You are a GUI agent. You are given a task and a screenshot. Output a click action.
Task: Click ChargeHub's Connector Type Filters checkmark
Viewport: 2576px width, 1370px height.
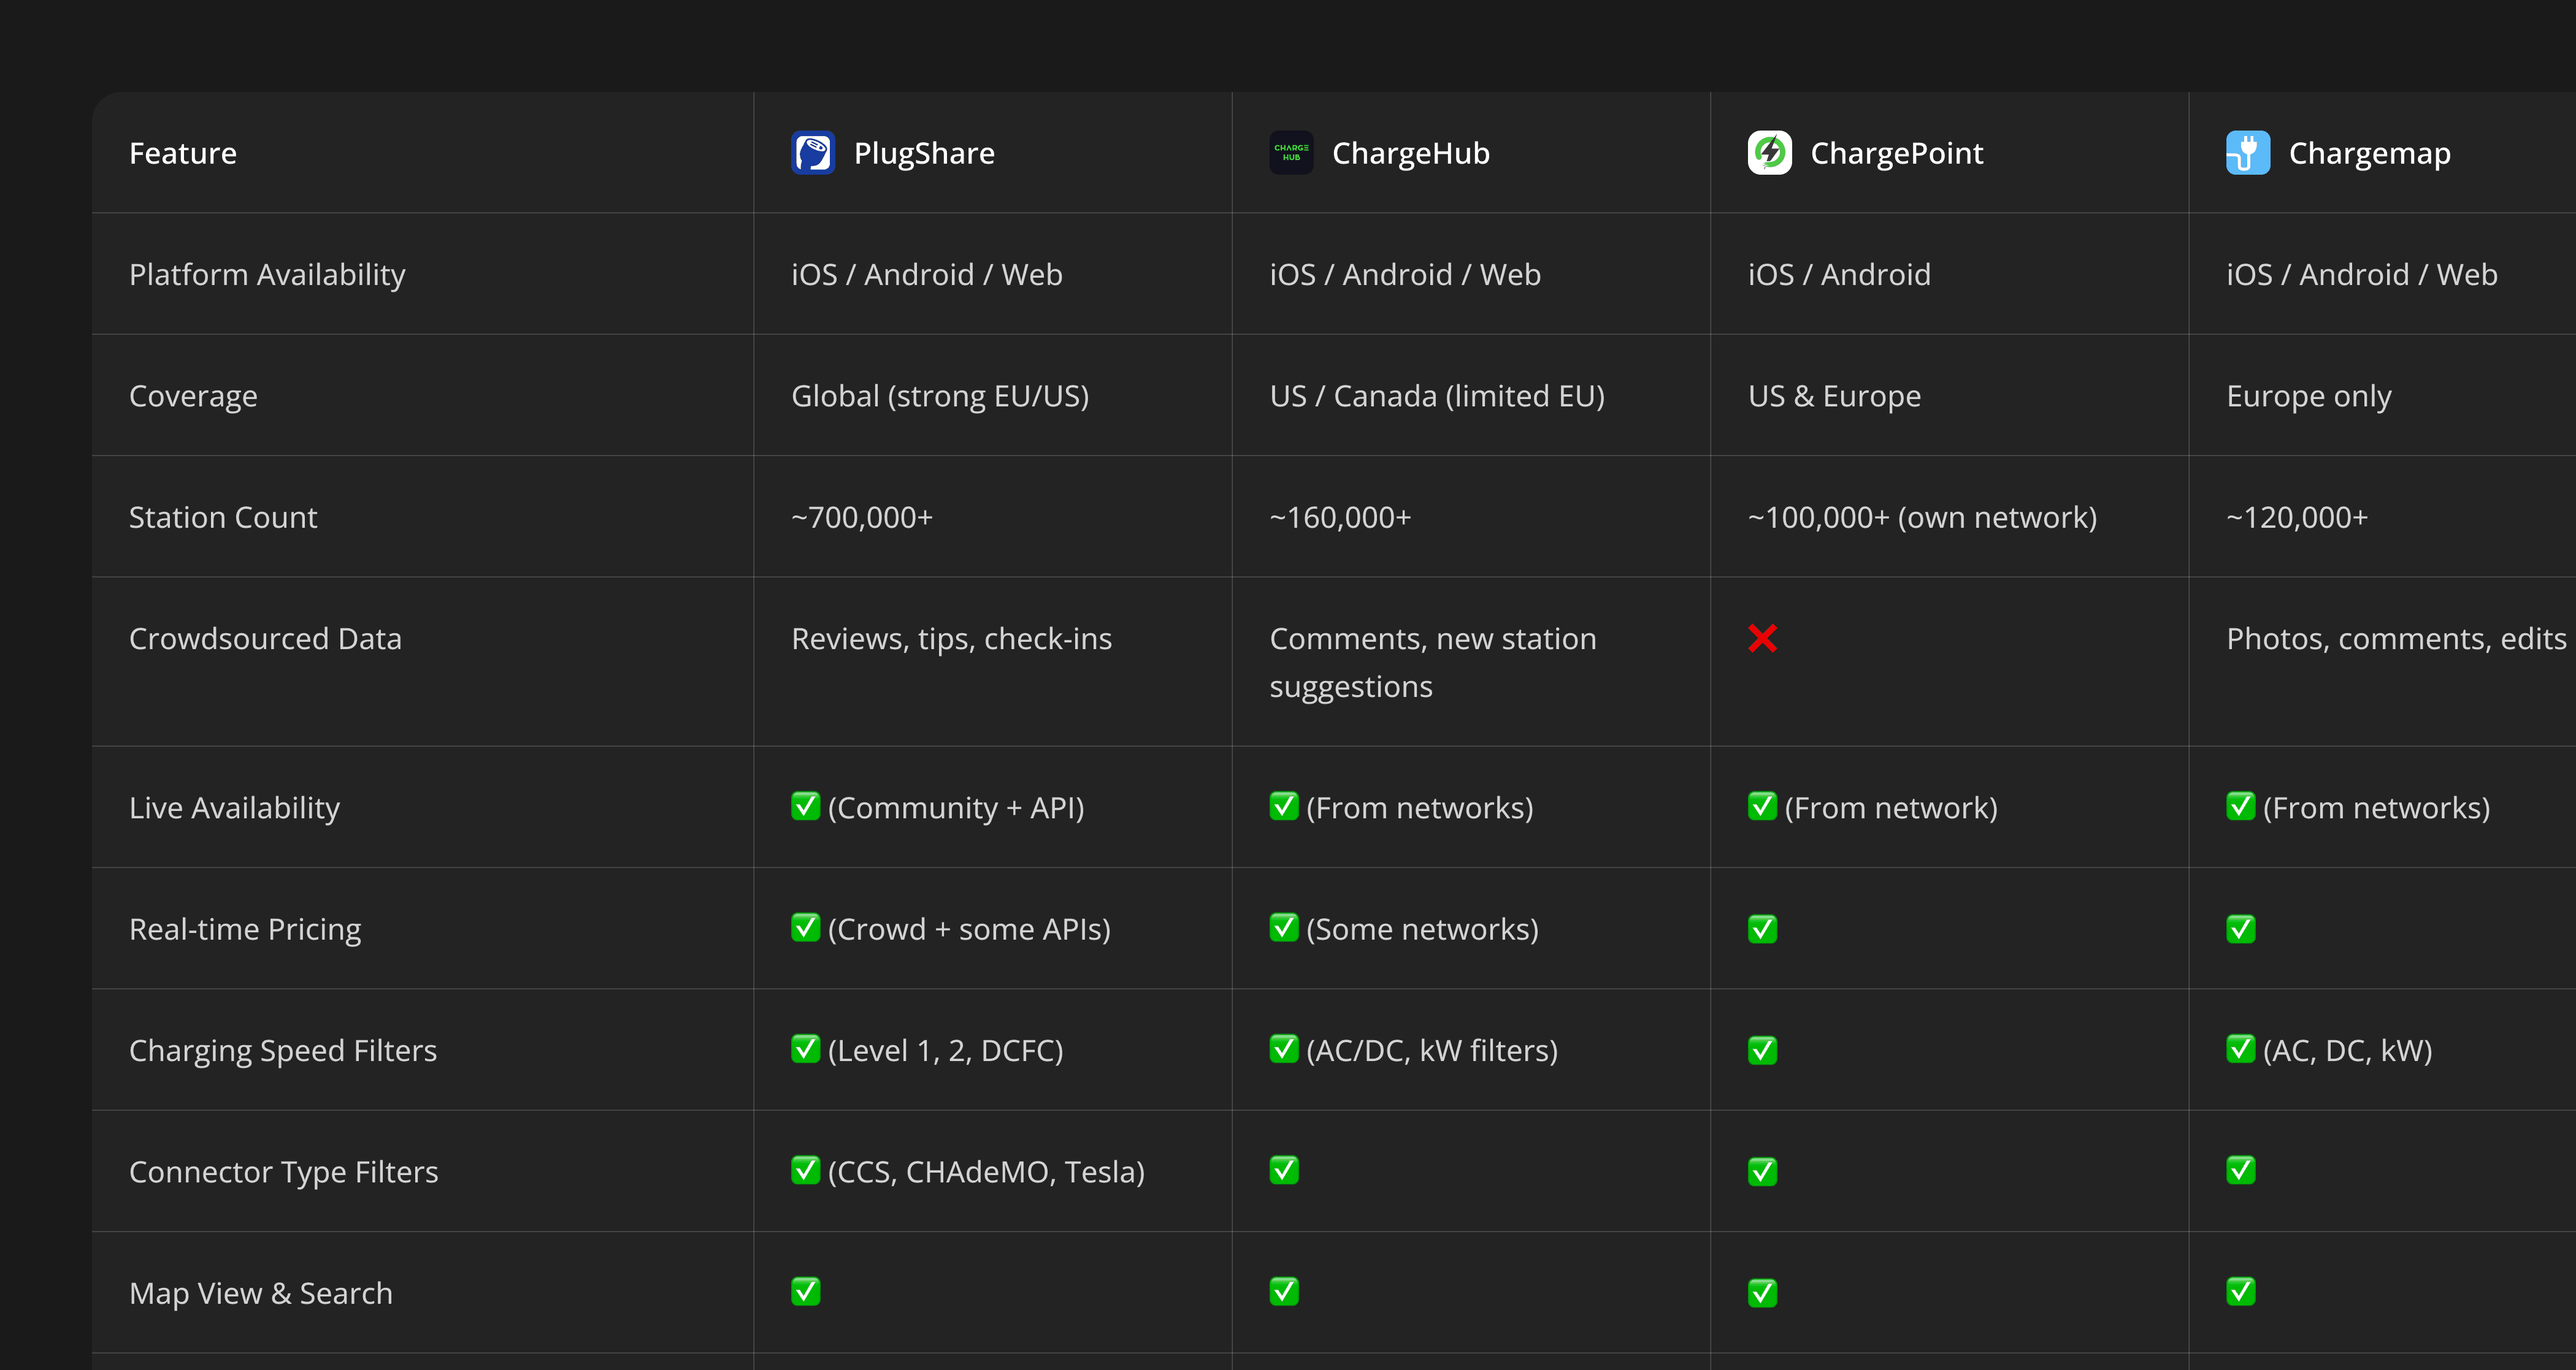(x=1283, y=1170)
